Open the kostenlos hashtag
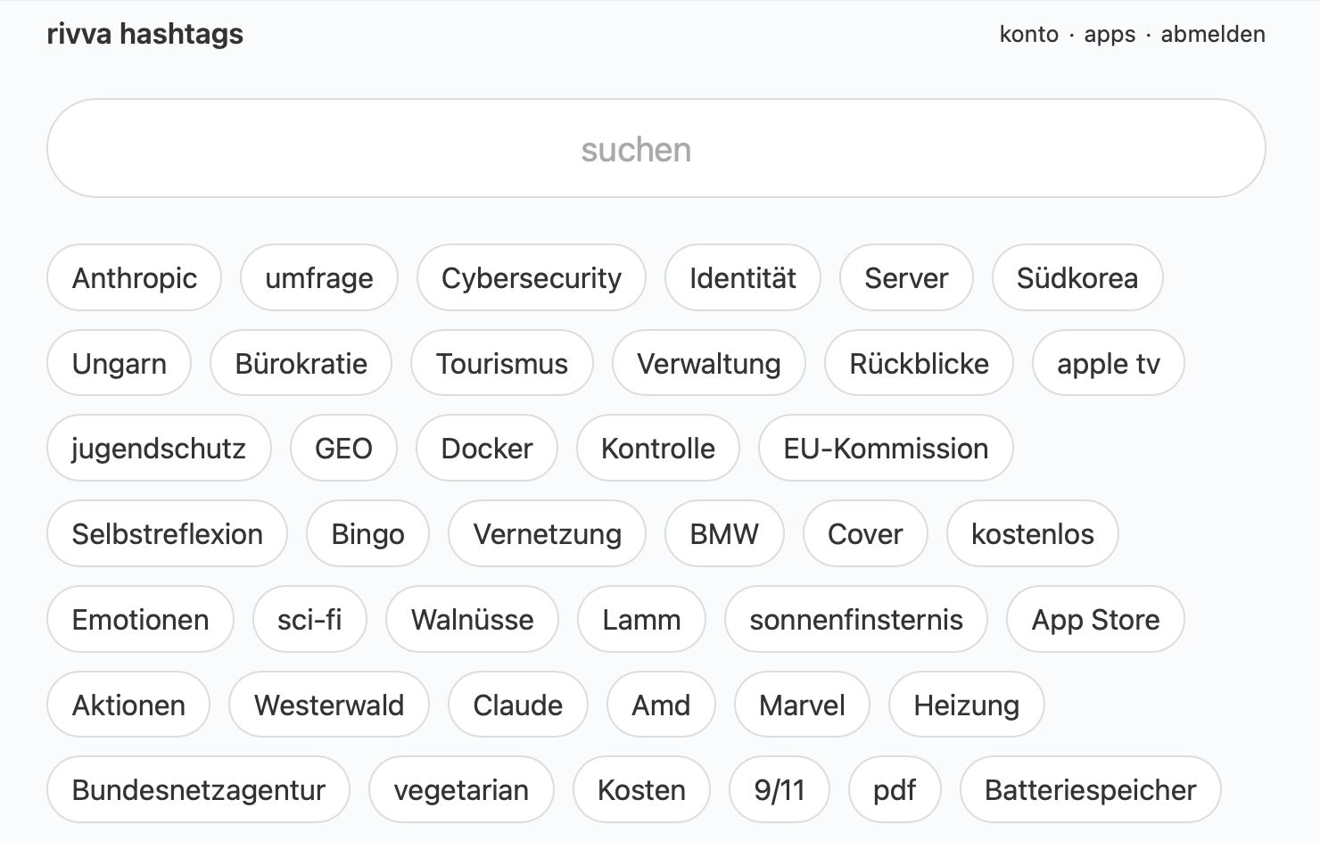This screenshot has height=841, width=1320. point(1032,533)
